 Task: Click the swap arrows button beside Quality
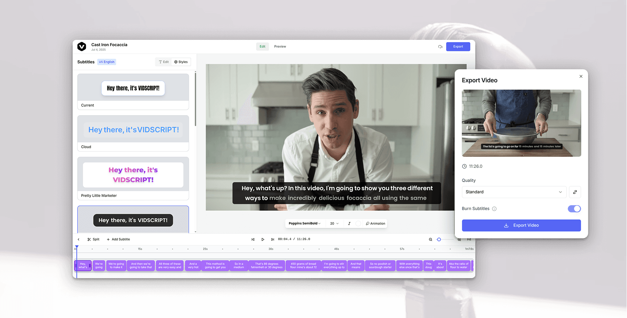(x=575, y=192)
